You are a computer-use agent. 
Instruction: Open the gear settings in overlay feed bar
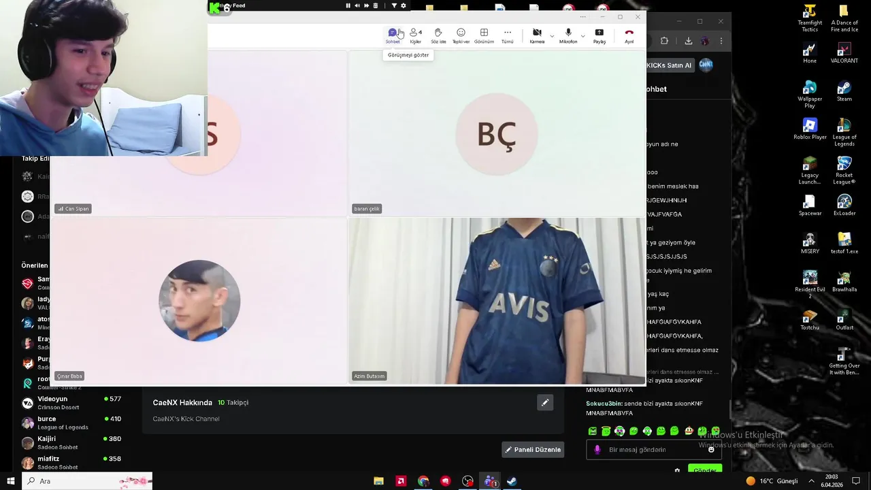(404, 5)
